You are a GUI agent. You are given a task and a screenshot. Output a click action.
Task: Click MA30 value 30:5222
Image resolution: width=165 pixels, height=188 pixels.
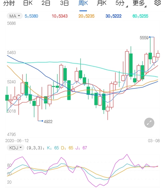click(x=114, y=16)
